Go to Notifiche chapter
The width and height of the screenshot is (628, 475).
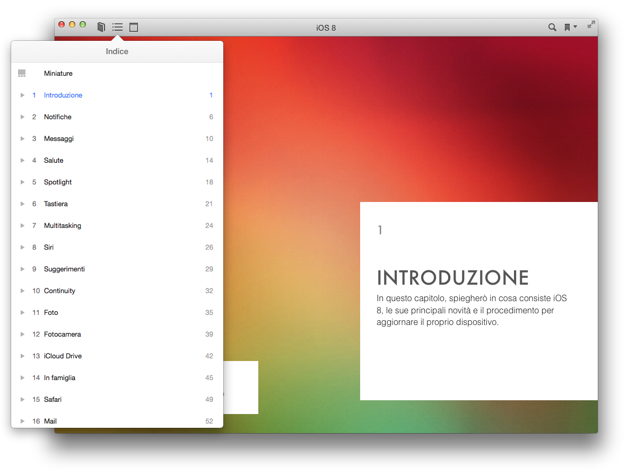[x=58, y=117]
